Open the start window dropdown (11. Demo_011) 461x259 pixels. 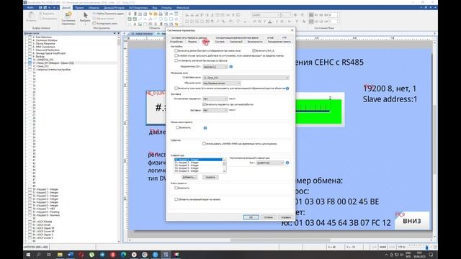click(246, 78)
